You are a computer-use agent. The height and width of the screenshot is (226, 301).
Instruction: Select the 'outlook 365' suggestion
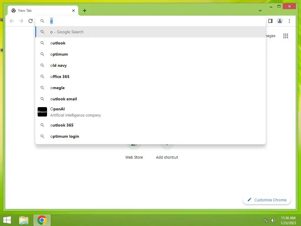pyautogui.click(x=151, y=125)
